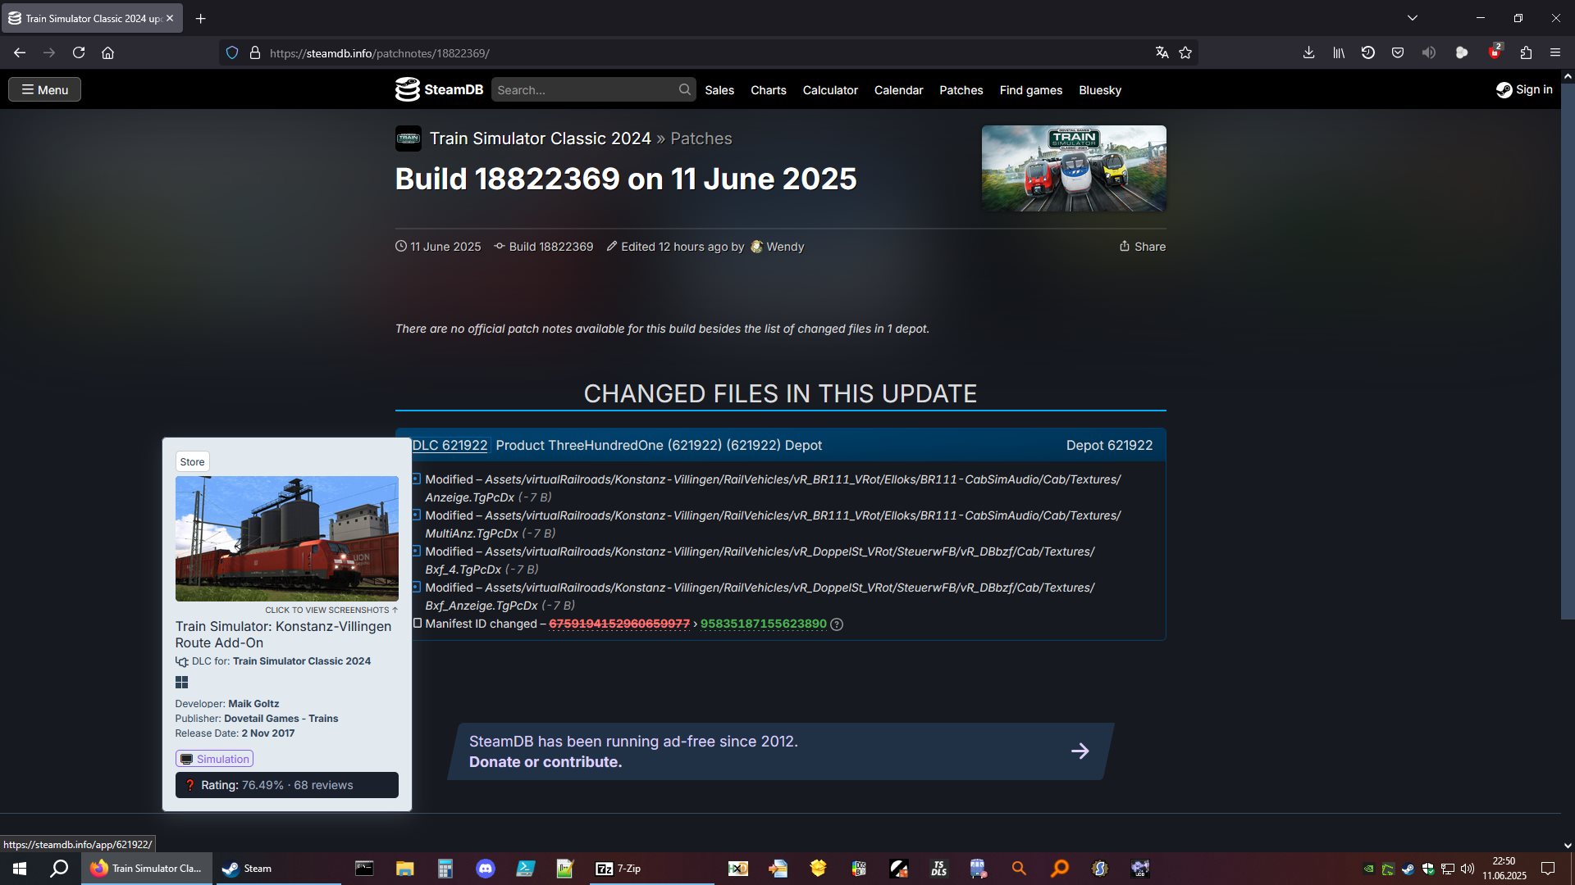This screenshot has height=885, width=1575.
Task: Click the Firefox bookmark star icon
Action: [1185, 52]
